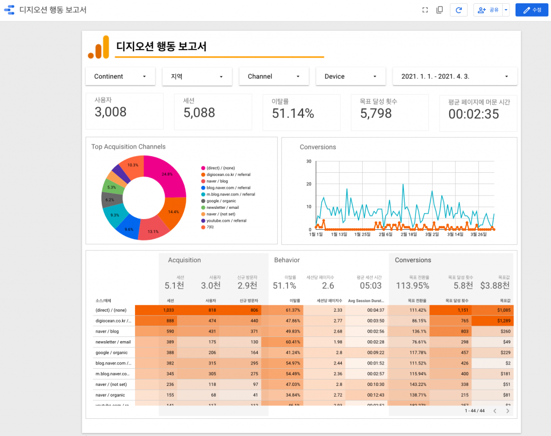Select the naver / blog legend entry

214,181
